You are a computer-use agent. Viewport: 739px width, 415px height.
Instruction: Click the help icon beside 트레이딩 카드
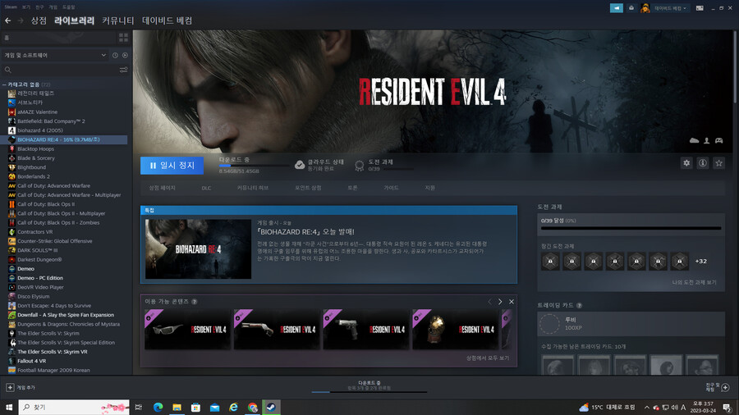pos(579,305)
